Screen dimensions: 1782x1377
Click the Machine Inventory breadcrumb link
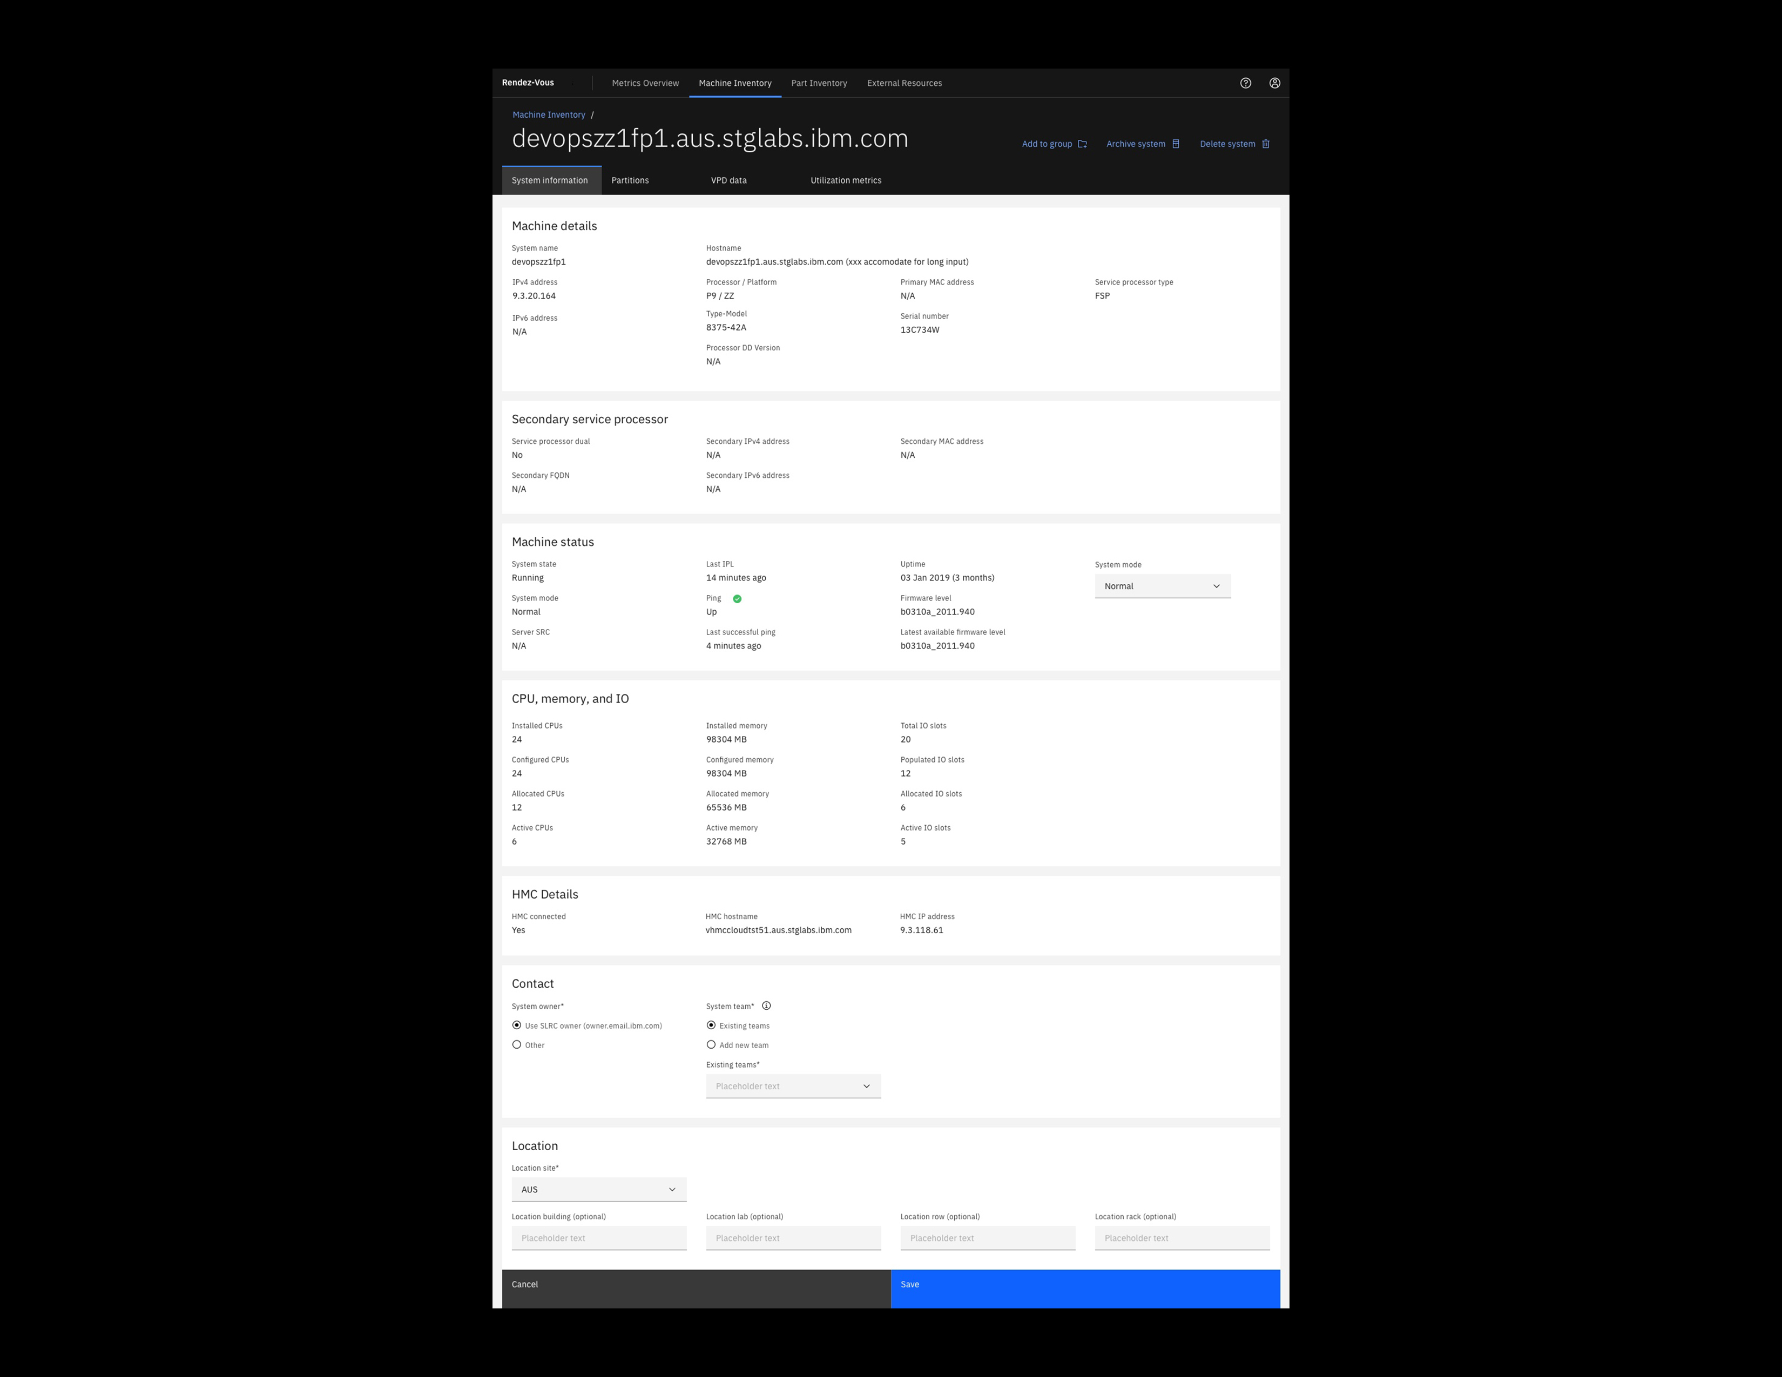point(548,115)
